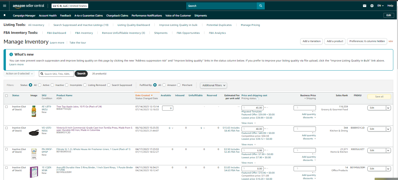The image size is (398, 180).
Task: Open Avery purple binder product image
Action: pos(34,172)
